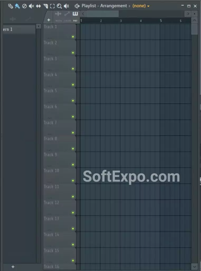Select the Pattern 1 item in picker
201x271 pixels.
tap(19, 29)
